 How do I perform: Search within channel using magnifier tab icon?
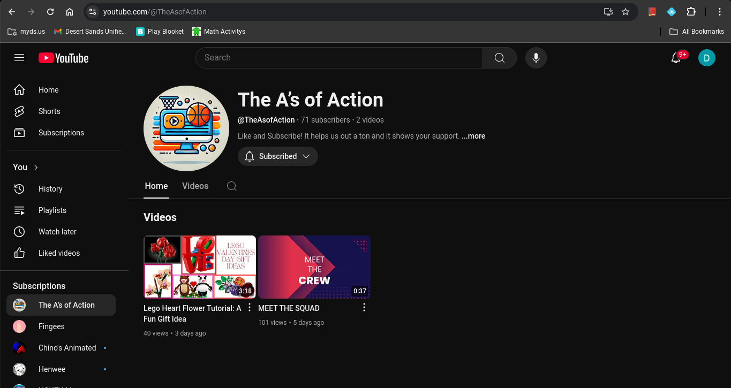(232, 186)
